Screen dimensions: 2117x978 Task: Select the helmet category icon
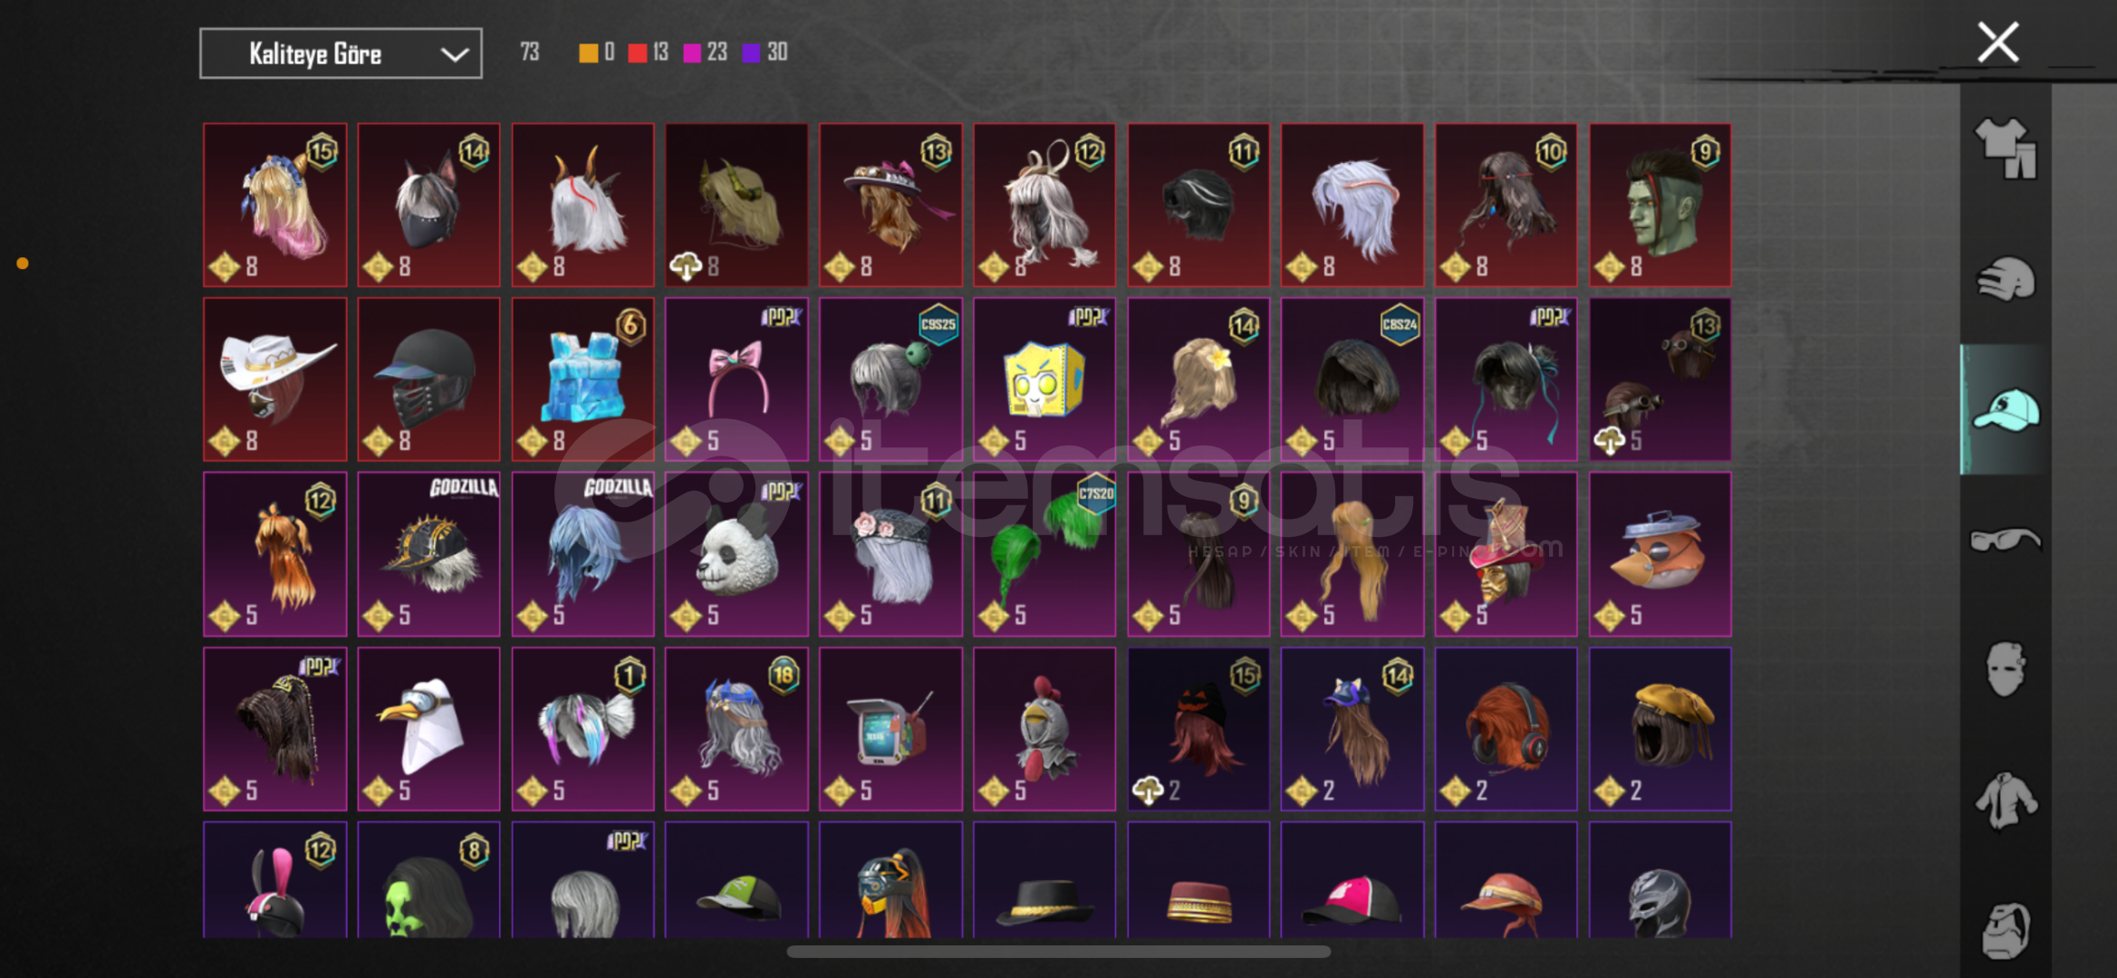(x=2006, y=279)
